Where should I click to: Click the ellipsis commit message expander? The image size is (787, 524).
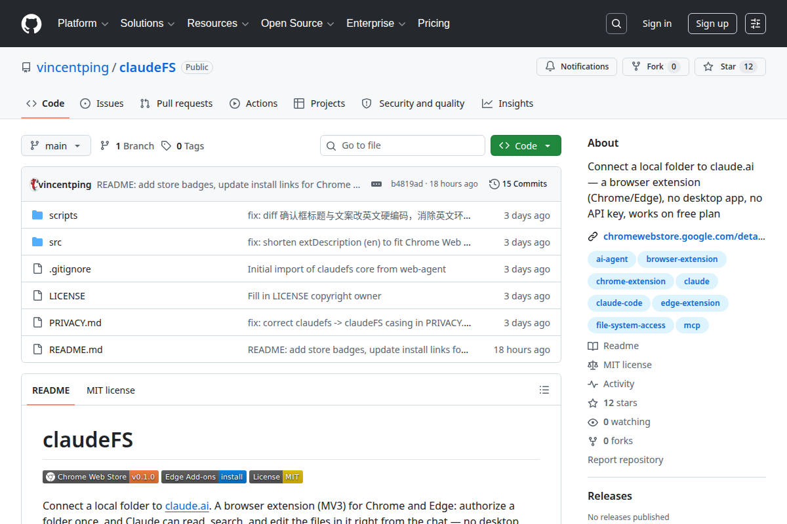pos(376,184)
